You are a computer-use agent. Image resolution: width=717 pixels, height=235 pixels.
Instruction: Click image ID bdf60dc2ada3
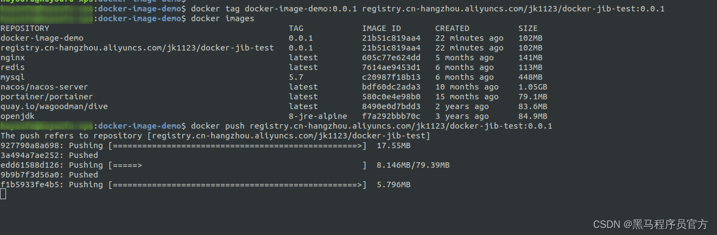[x=391, y=87]
